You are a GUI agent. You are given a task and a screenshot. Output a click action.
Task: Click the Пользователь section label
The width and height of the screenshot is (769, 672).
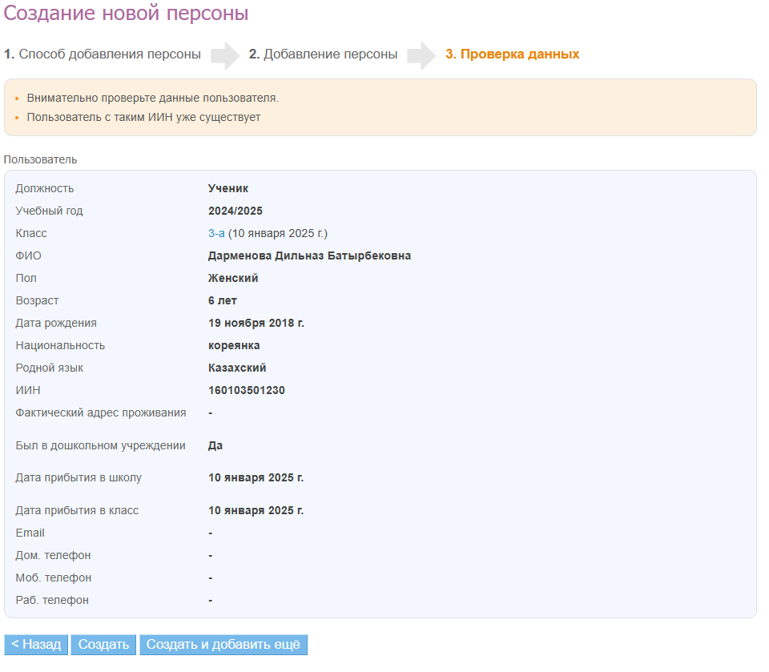click(40, 159)
